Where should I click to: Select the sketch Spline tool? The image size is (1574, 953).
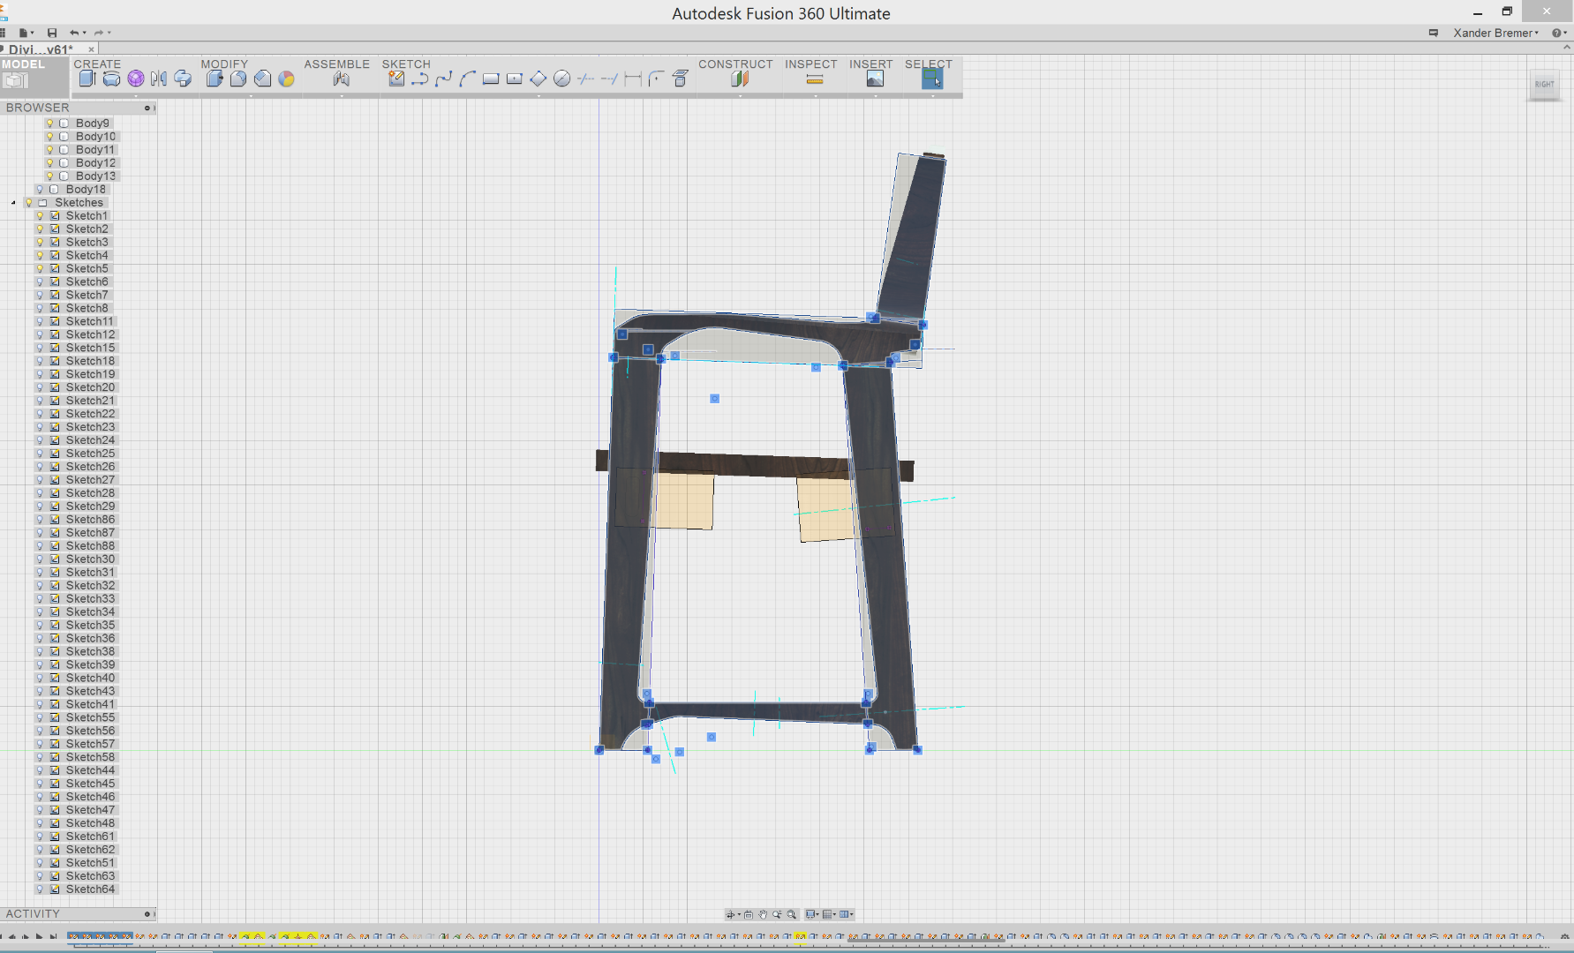(443, 79)
